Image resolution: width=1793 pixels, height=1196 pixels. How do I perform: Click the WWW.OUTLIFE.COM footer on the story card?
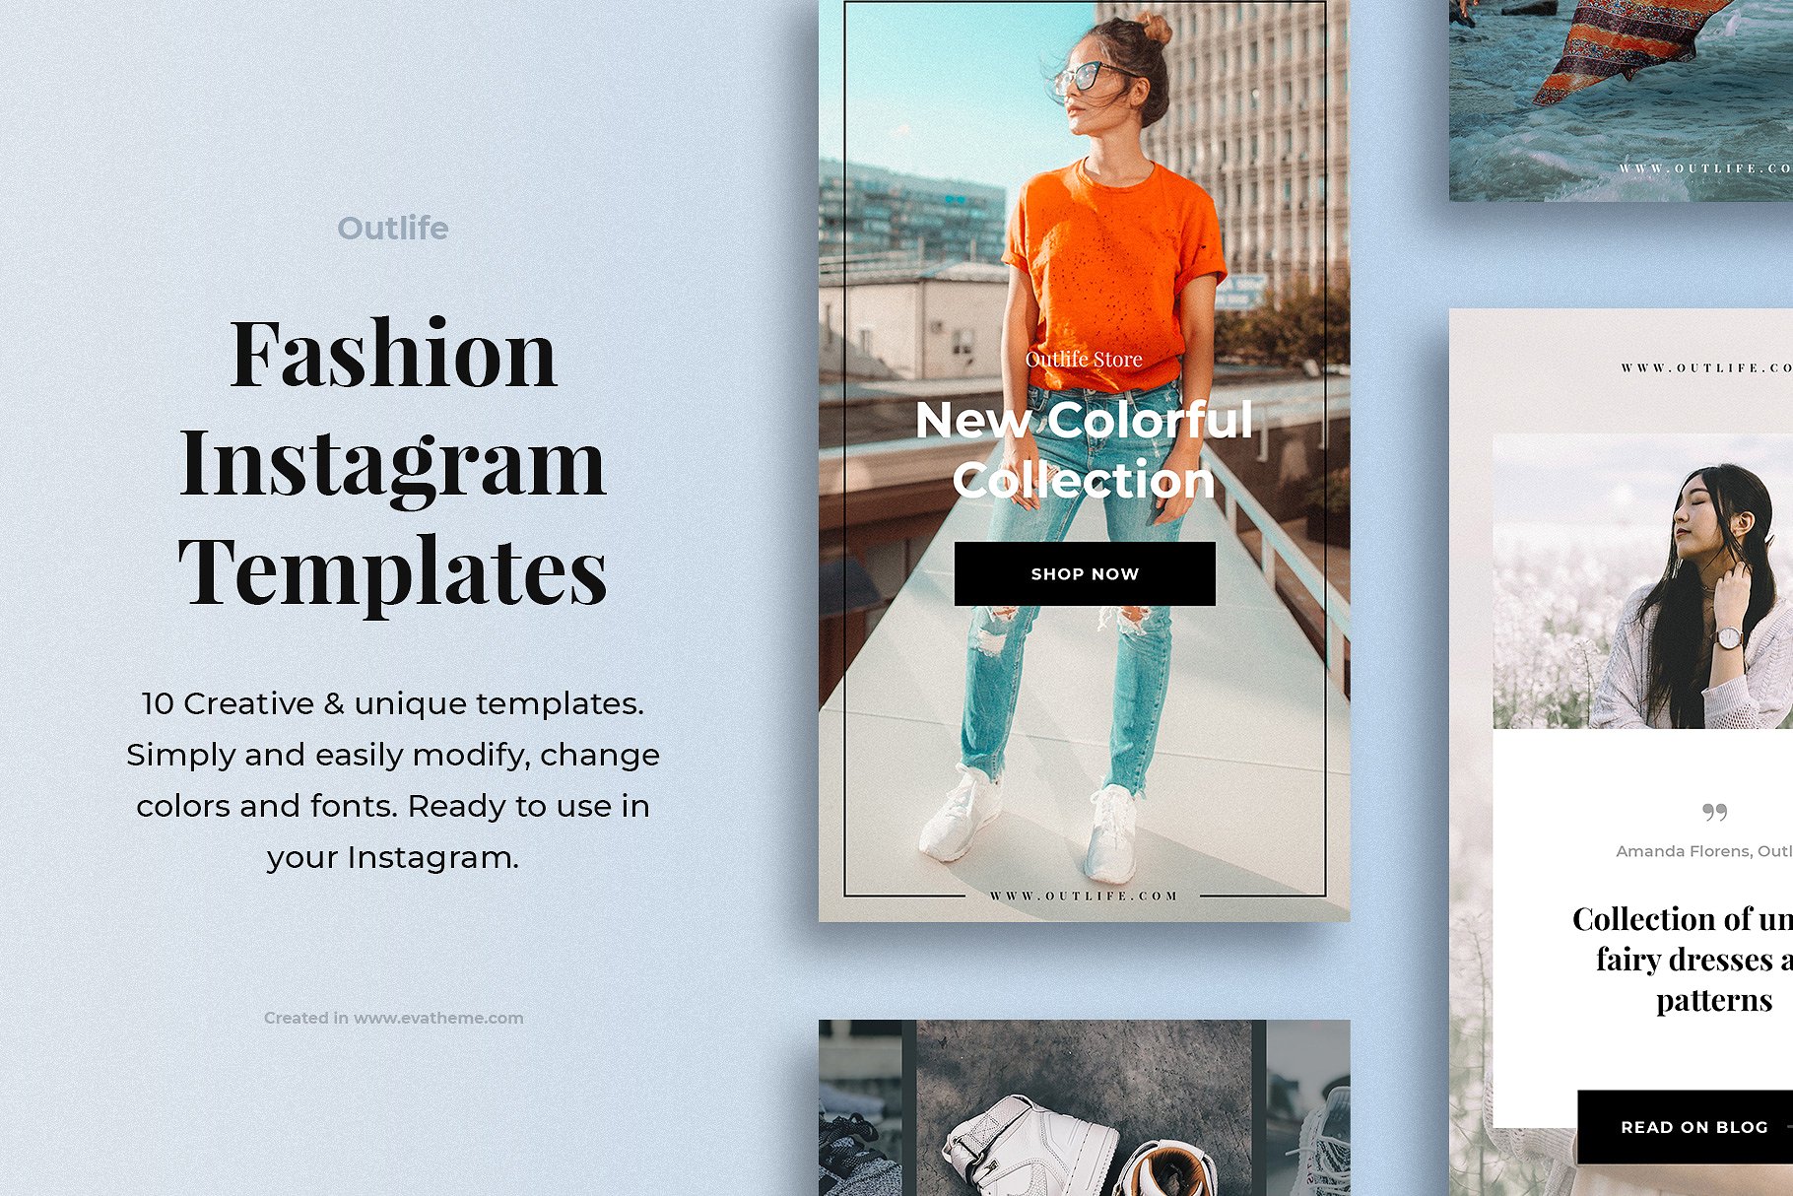click(x=1084, y=896)
